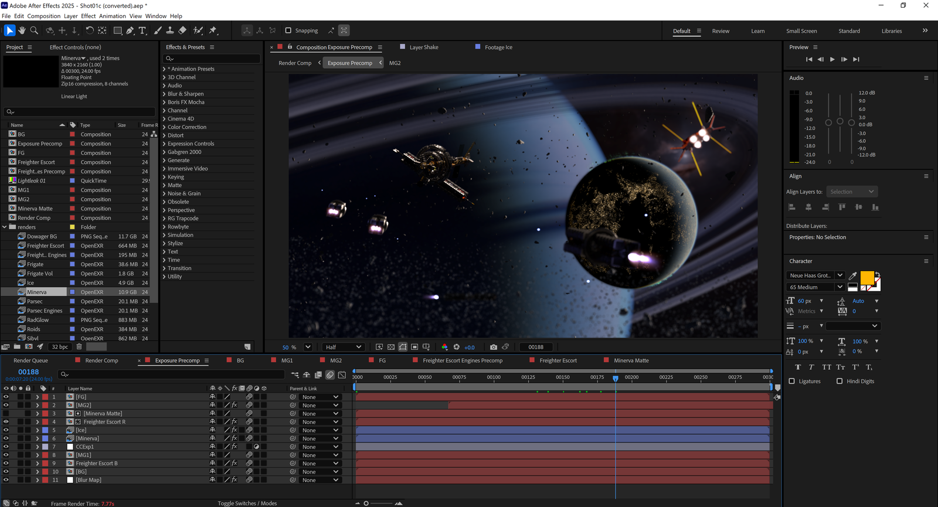The height and width of the screenshot is (507, 938).
Task: Select the Type tool
Action: 142,30
